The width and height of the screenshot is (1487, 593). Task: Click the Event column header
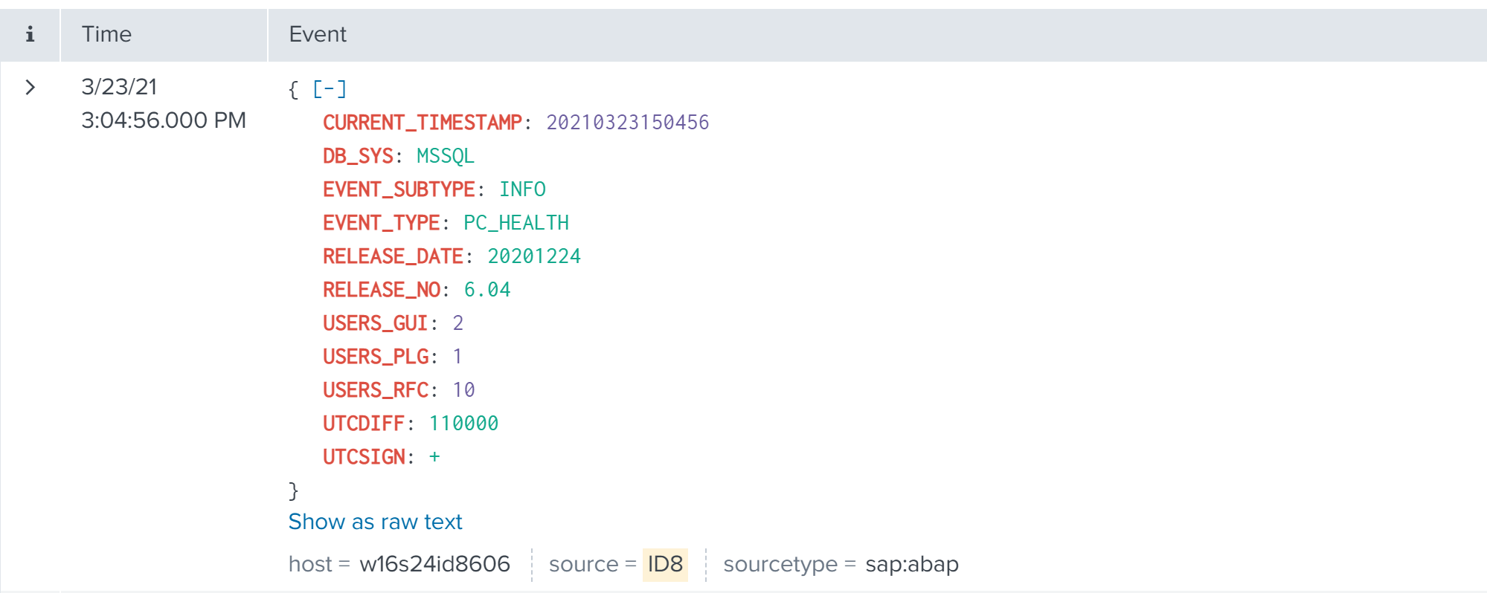[318, 34]
